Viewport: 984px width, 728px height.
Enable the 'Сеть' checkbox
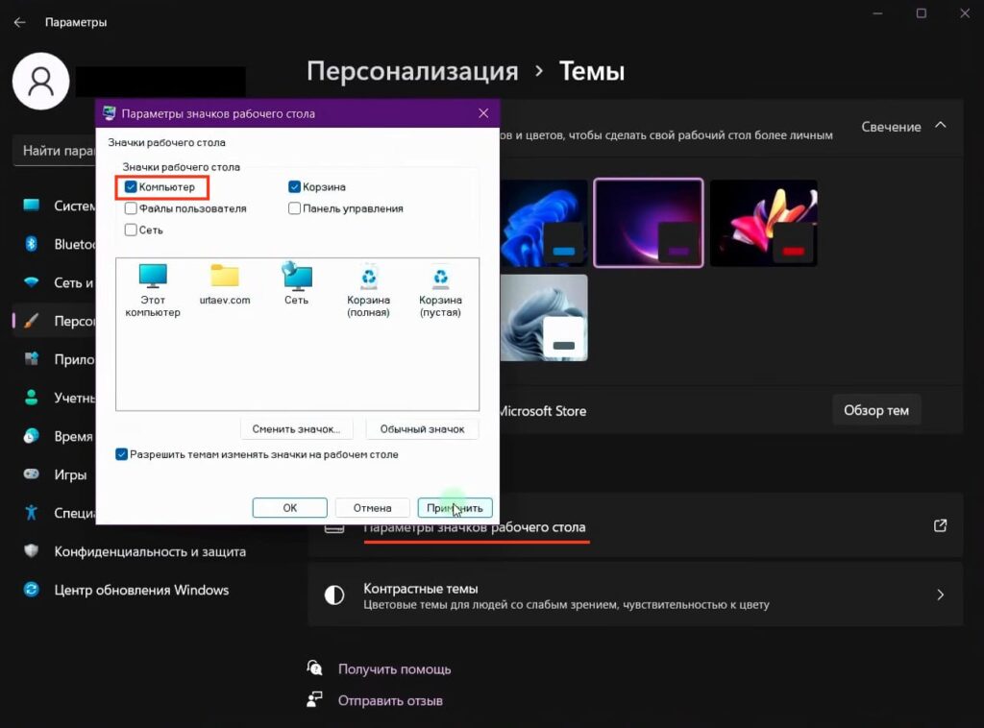click(x=131, y=231)
